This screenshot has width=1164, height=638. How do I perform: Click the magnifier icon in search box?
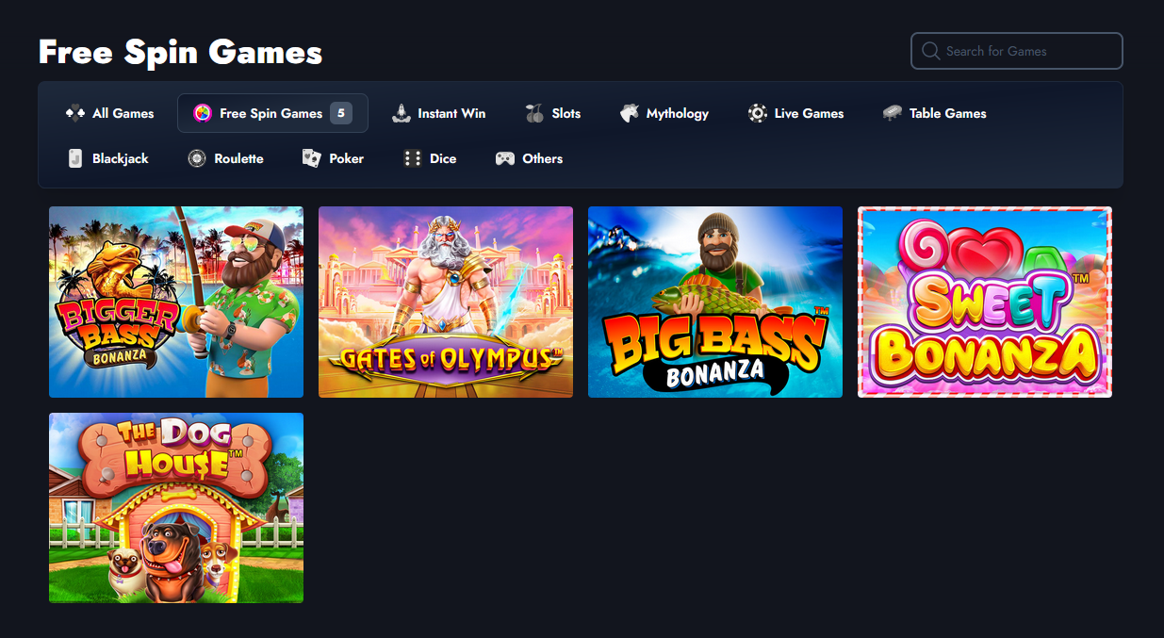point(931,51)
